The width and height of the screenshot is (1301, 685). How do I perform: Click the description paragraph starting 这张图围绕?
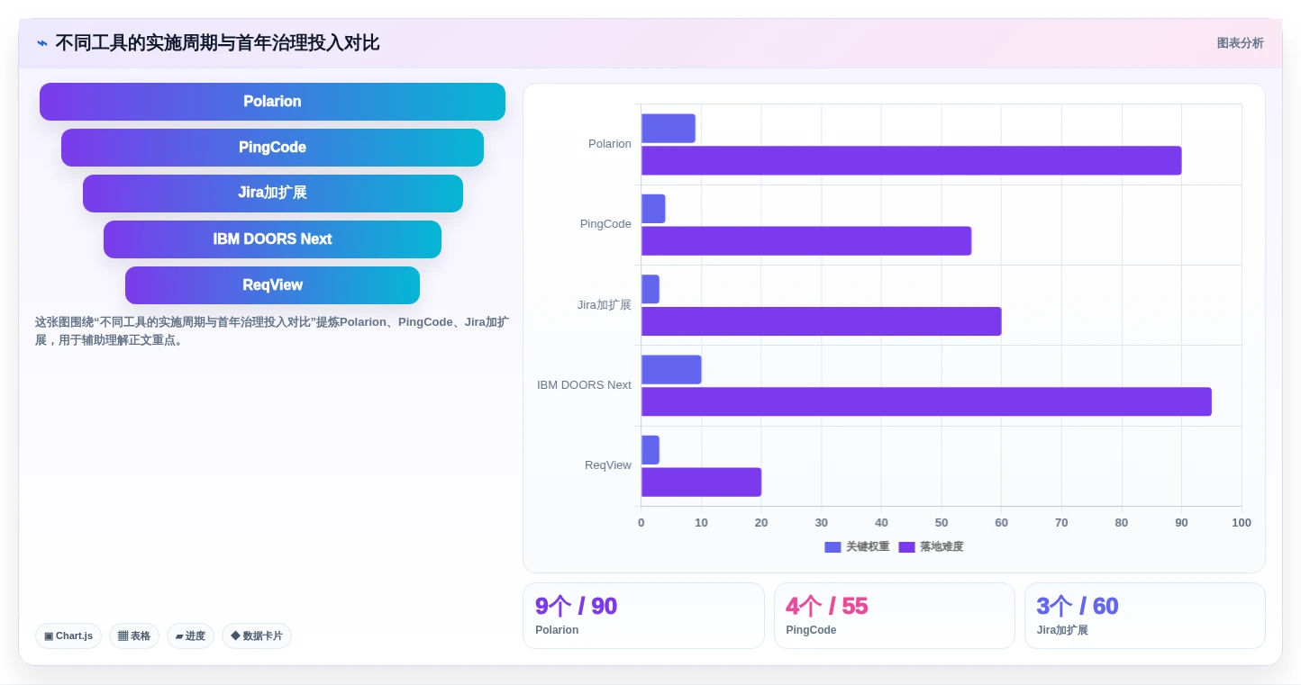point(272,331)
